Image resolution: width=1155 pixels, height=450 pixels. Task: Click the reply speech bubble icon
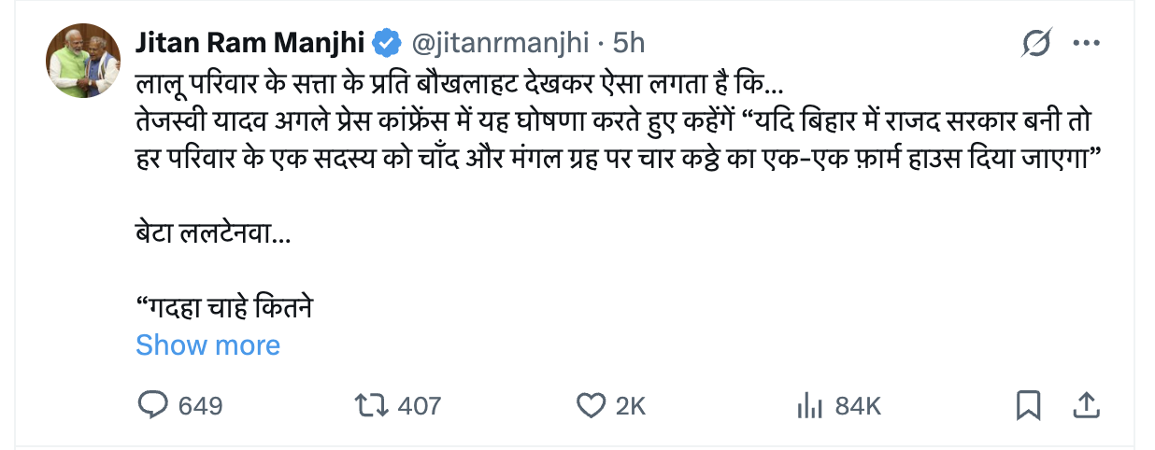152,405
